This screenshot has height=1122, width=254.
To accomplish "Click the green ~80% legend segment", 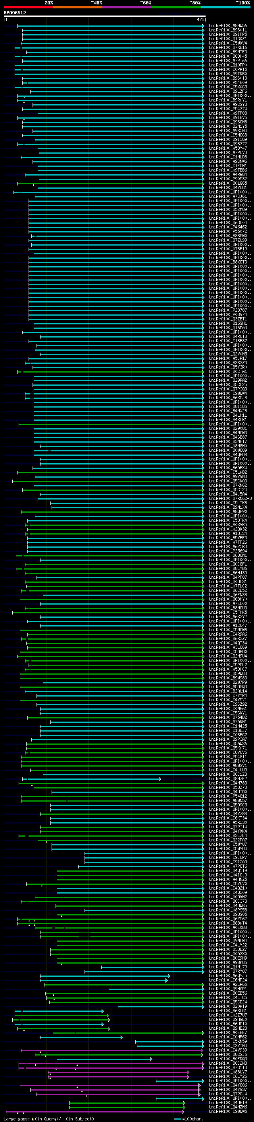I will 176,7.
